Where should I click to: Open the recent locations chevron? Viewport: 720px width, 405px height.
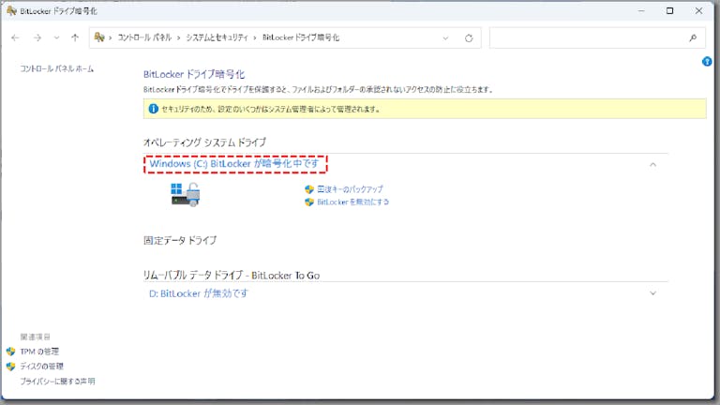(56, 37)
